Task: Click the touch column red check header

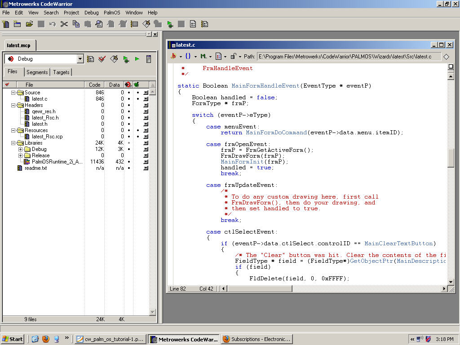Action: [7, 85]
